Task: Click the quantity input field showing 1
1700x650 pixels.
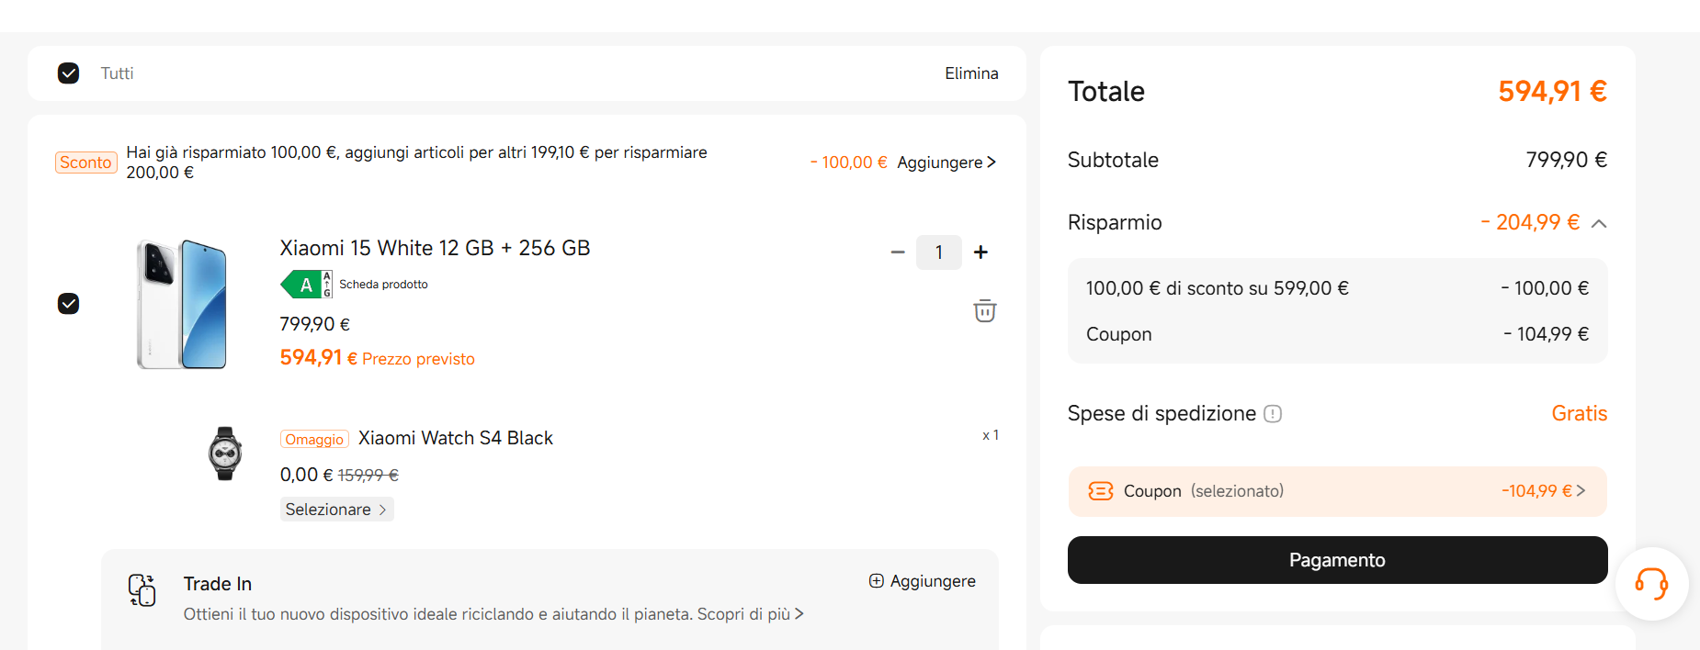Action: (938, 252)
